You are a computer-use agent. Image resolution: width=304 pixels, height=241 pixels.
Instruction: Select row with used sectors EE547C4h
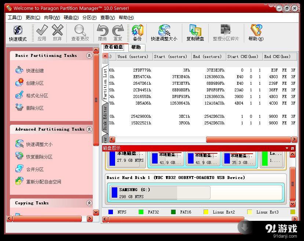tap(203, 77)
